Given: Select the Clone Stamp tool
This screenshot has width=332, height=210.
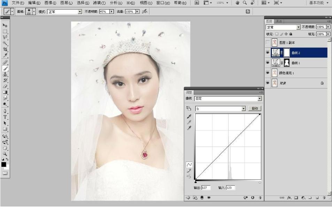Looking at the screenshot, I should 5,74.
